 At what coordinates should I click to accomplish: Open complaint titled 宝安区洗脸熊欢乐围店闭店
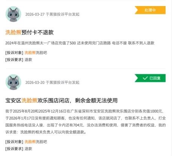click(x=61, y=100)
